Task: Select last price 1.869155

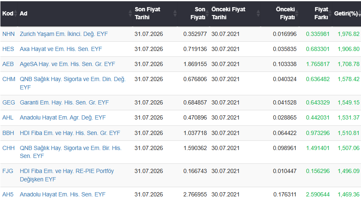Action: click(195, 64)
